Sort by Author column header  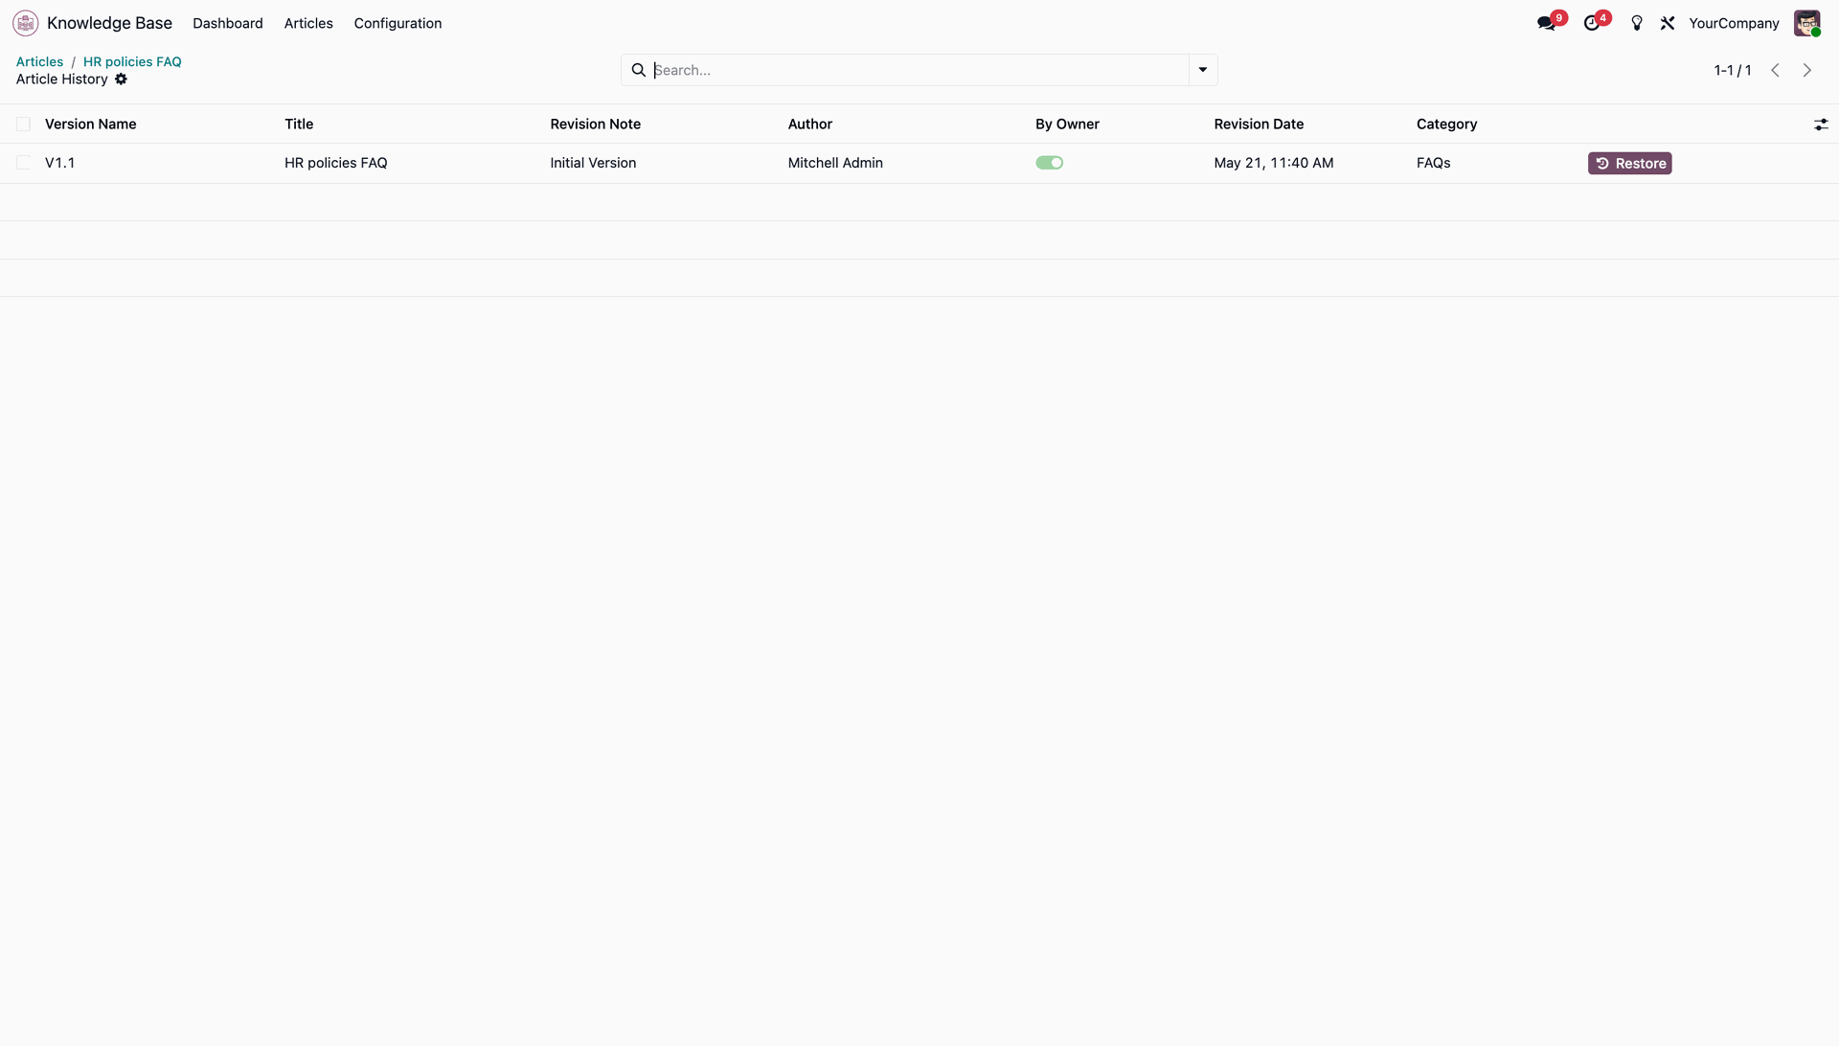pyautogui.click(x=809, y=125)
